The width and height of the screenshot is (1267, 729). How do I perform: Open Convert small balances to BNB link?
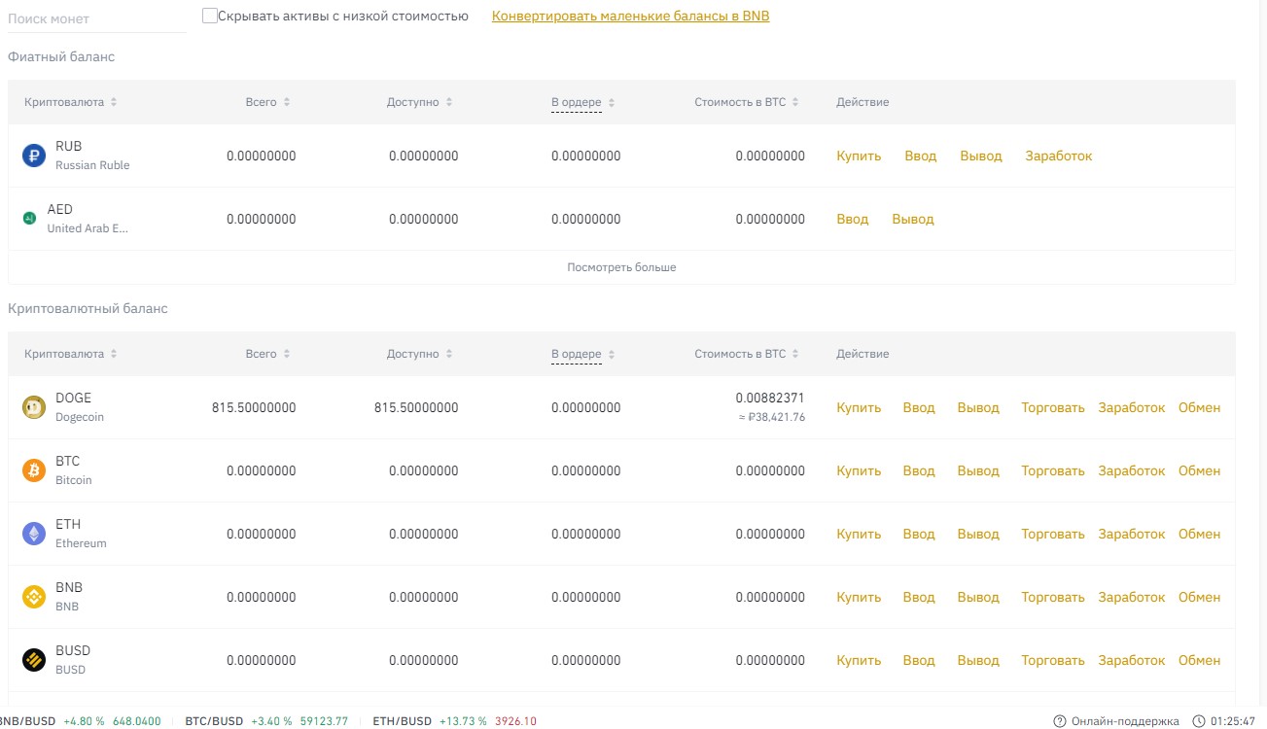tap(630, 16)
